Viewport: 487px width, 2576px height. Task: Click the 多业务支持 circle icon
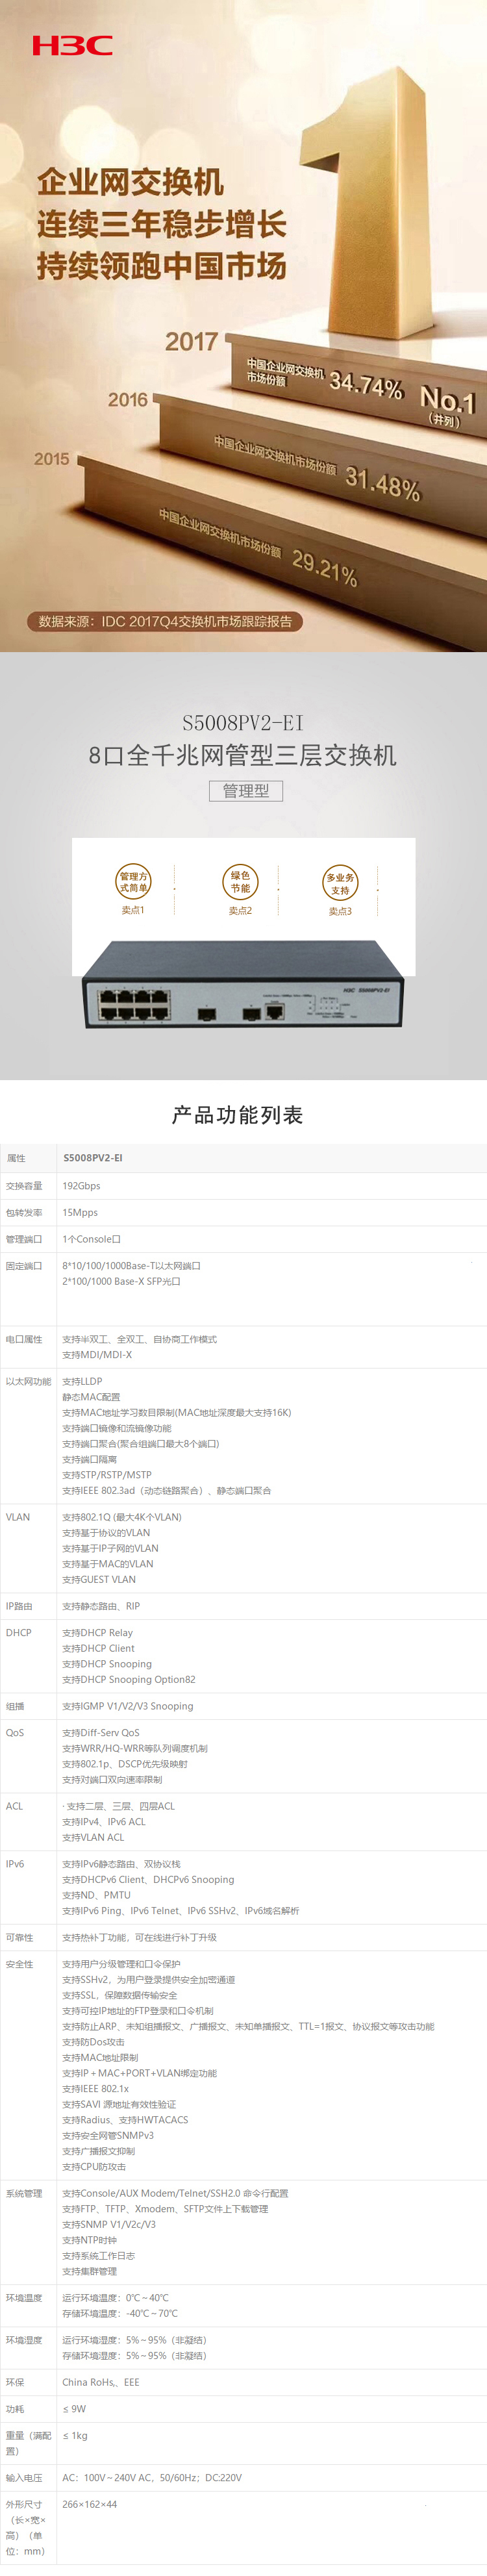point(340,883)
